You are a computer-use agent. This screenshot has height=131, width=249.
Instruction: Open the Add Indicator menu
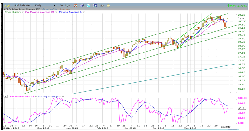click(23, 6)
